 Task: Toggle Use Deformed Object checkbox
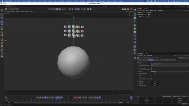pos(151,70)
